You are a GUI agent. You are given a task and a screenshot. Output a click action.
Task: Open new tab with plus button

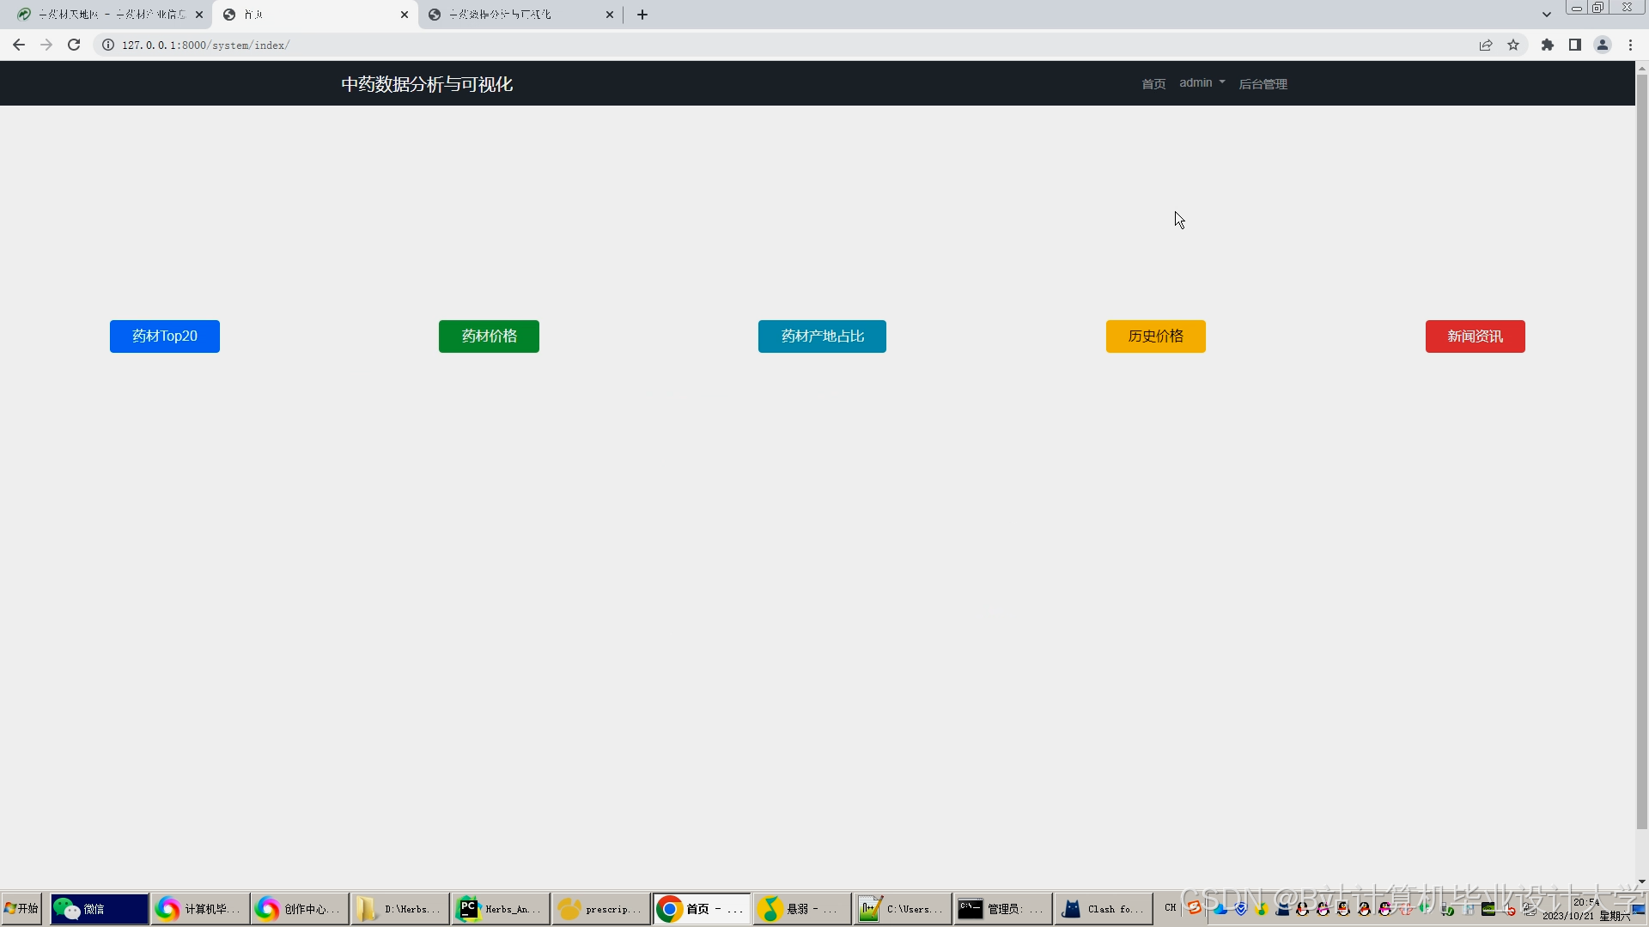click(x=642, y=15)
